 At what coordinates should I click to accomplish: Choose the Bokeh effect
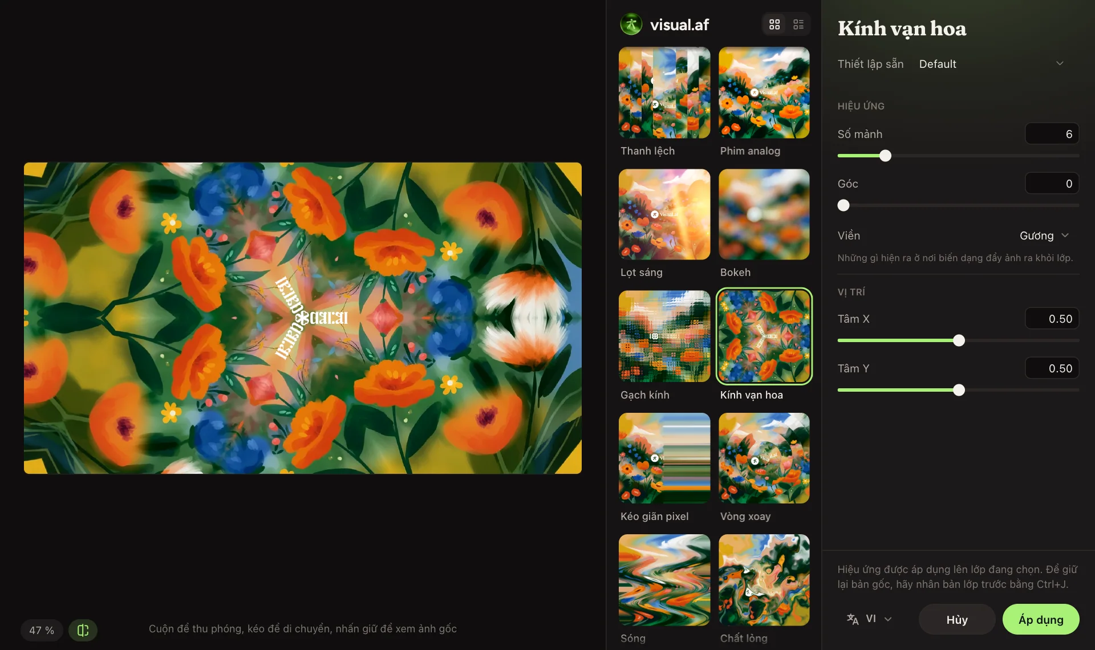(764, 214)
